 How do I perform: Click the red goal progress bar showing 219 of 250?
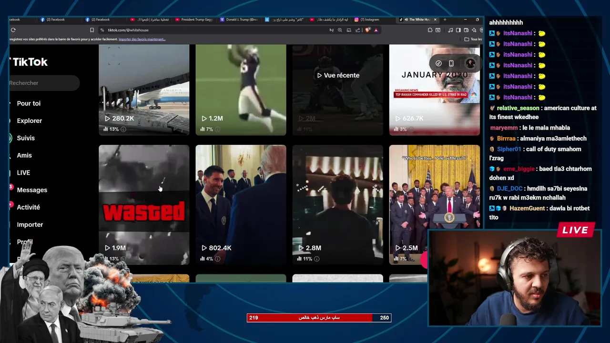(x=319, y=318)
